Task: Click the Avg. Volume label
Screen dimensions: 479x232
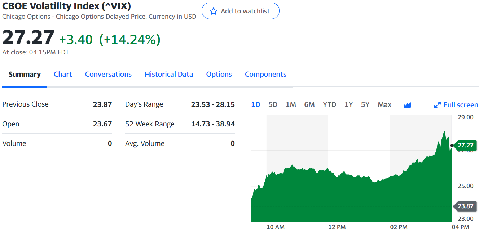Action: pyautogui.click(x=145, y=143)
